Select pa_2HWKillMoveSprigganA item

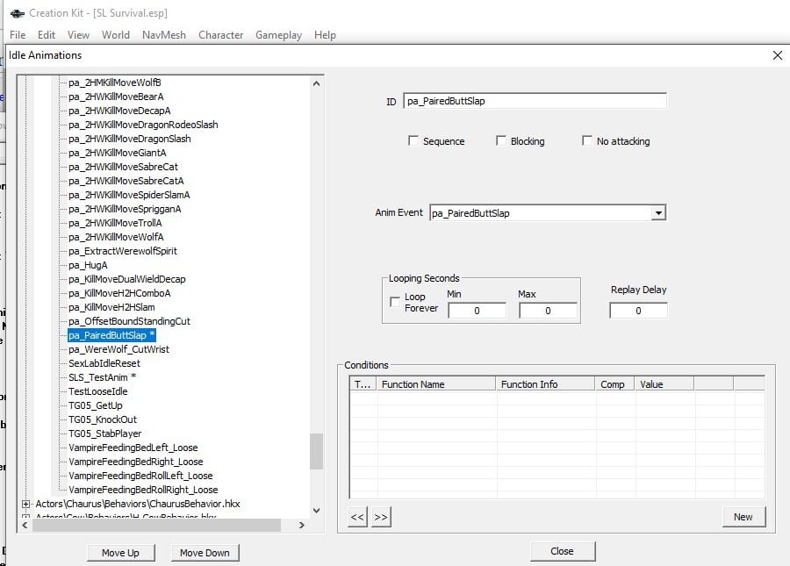pos(125,209)
